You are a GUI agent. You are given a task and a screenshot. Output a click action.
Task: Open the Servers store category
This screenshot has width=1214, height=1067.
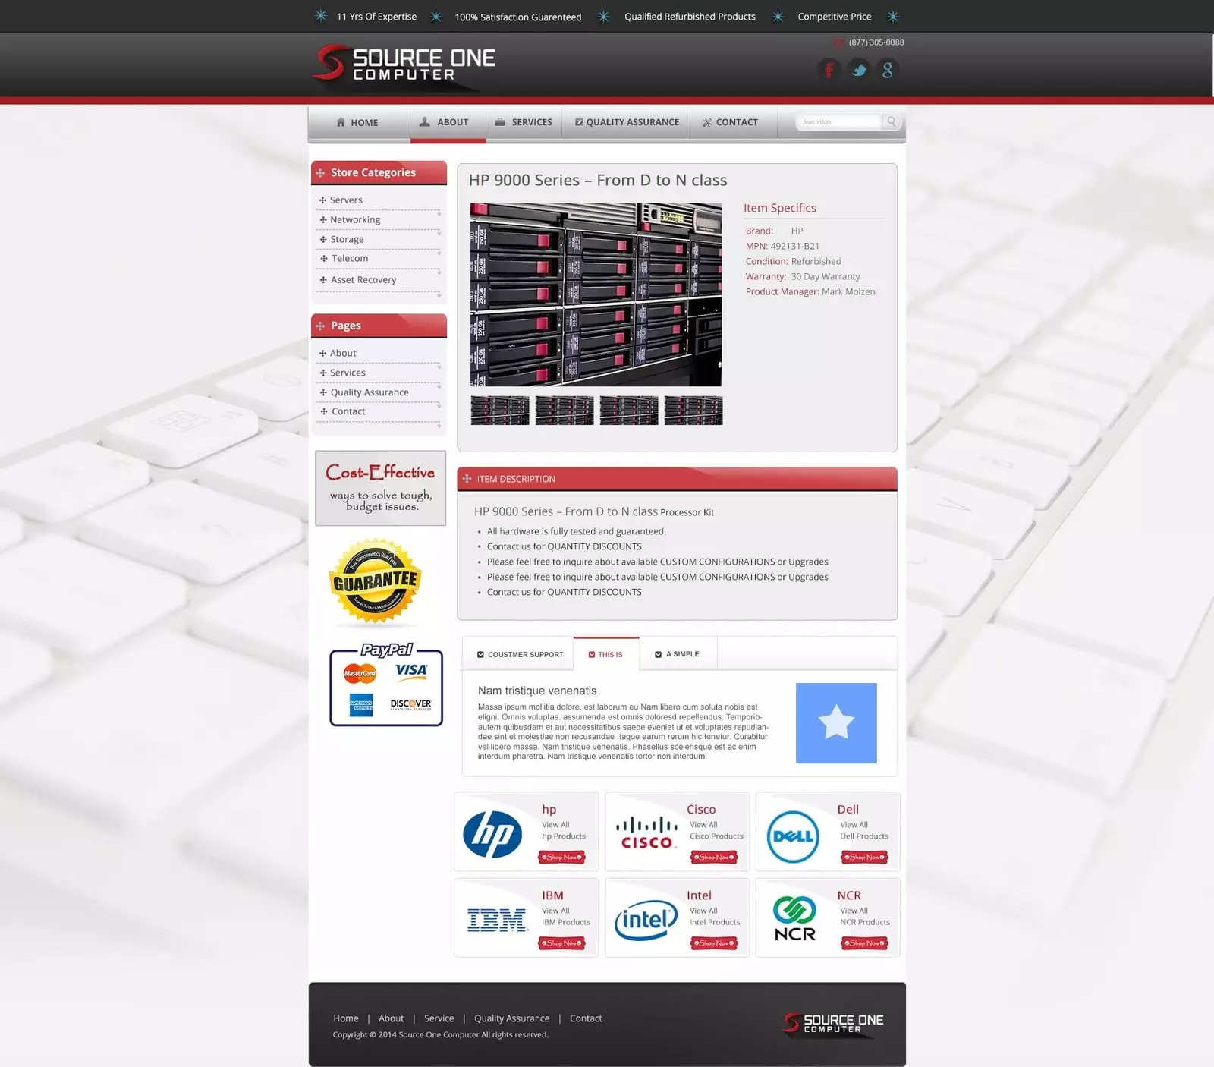point(346,200)
